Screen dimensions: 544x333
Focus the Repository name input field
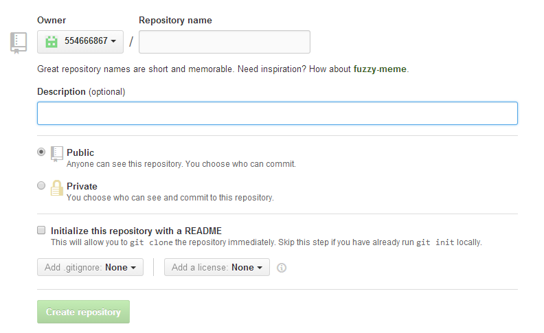tap(225, 42)
